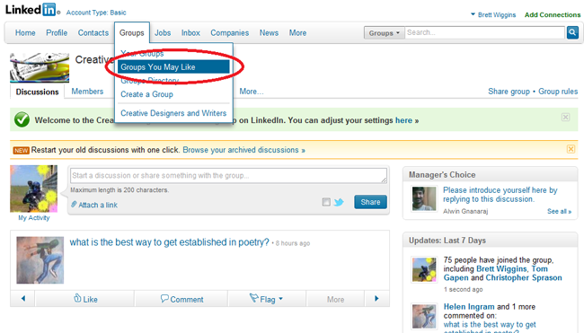Open the Groups navigation menu

coord(131,32)
